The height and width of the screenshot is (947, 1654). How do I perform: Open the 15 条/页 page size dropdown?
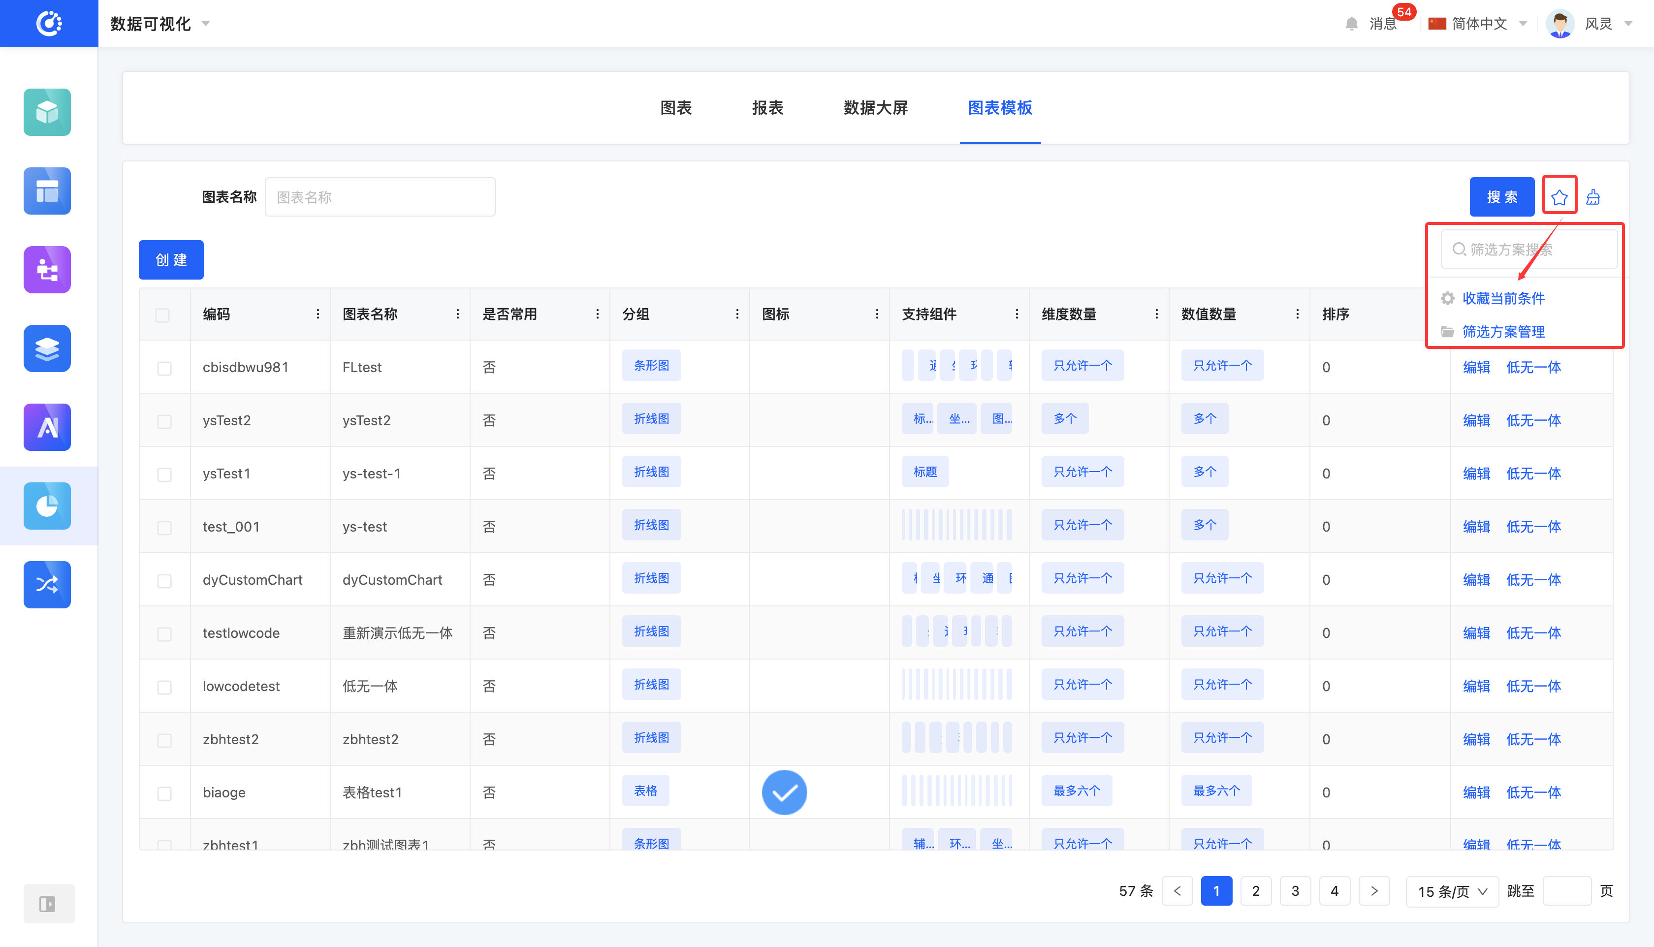coord(1452,891)
